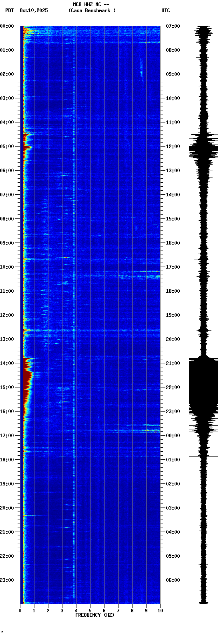Click the date label "Oct10,2025"
The width and height of the screenshot is (221, 636).
(x=34, y=10)
